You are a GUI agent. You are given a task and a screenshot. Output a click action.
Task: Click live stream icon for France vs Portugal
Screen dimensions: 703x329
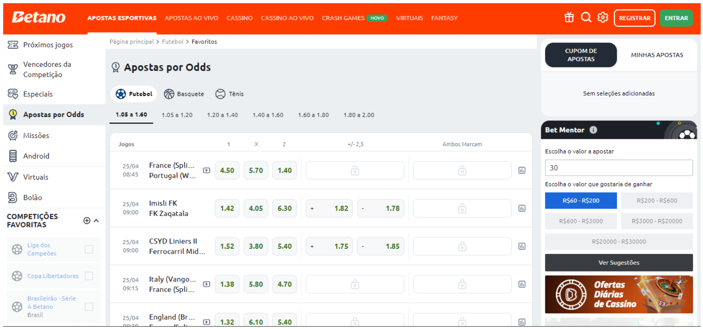(206, 170)
